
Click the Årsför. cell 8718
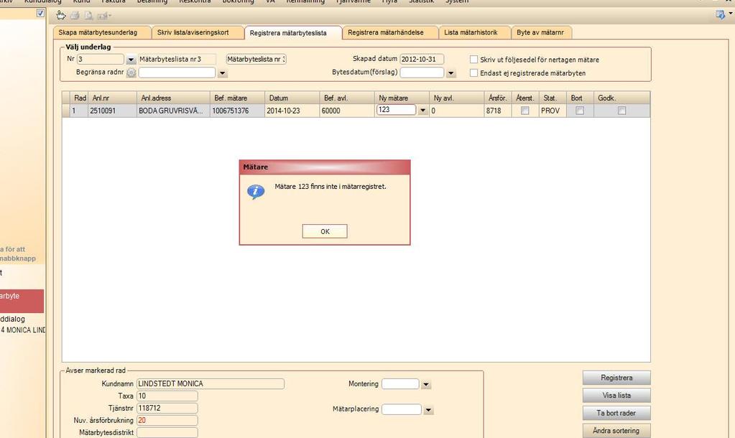pyautogui.click(x=497, y=111)
